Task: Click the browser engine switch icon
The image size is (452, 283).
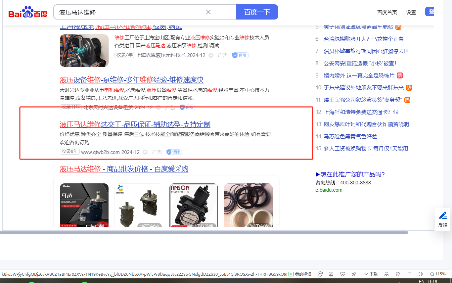Action: [398, 274]
